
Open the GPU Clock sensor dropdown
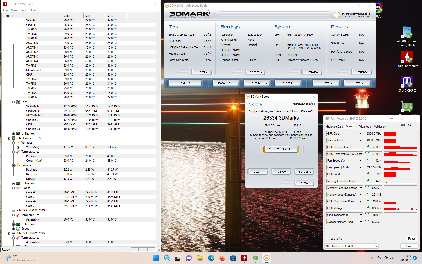(361, 134)
